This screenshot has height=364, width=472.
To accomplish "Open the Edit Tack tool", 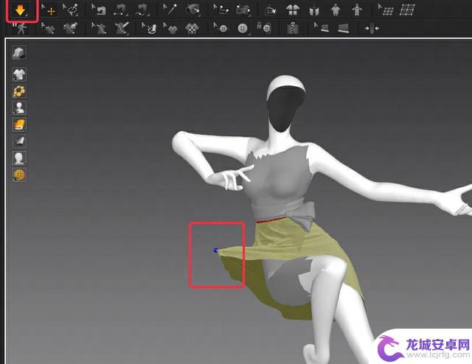I will point(193,10).
